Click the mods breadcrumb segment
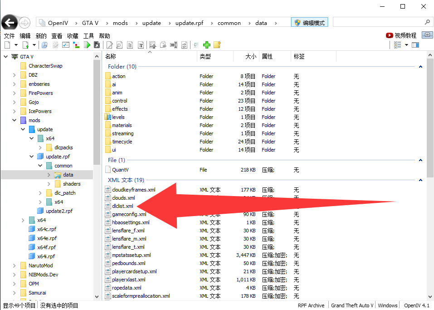 pyautogui.click(x=120, y=23)
